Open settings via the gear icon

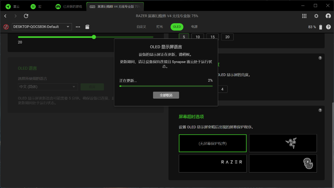tap(316, 16)
